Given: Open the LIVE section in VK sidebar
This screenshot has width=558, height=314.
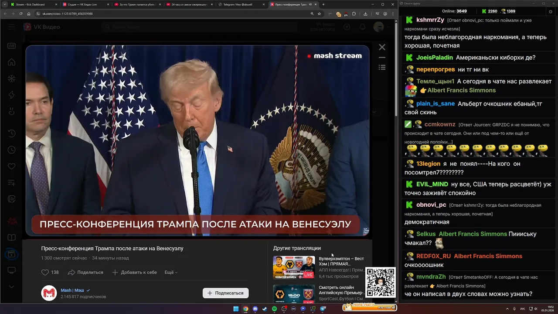Looking at the screenshot, I should point(11,46).
